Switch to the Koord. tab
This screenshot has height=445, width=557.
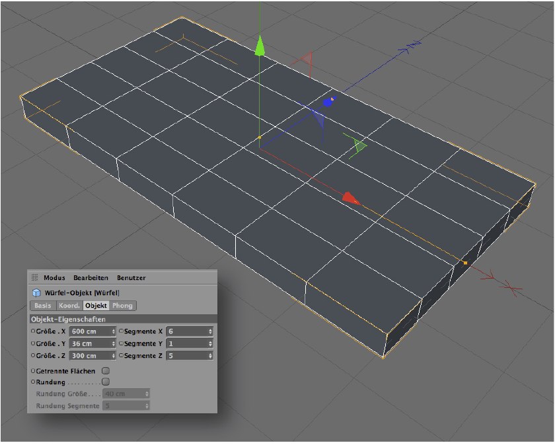[x=69, y=306]
